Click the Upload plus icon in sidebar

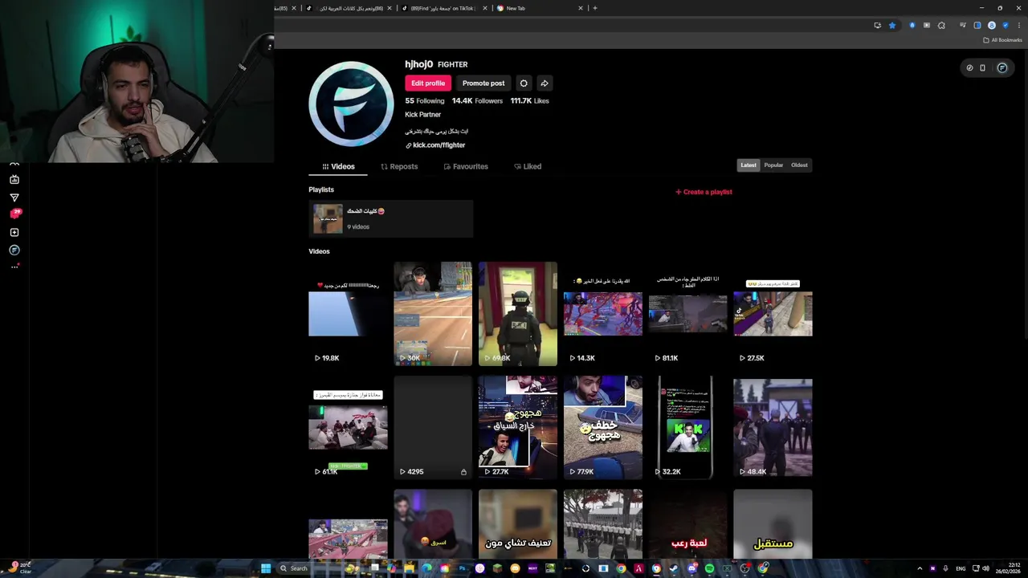(14, 232)
